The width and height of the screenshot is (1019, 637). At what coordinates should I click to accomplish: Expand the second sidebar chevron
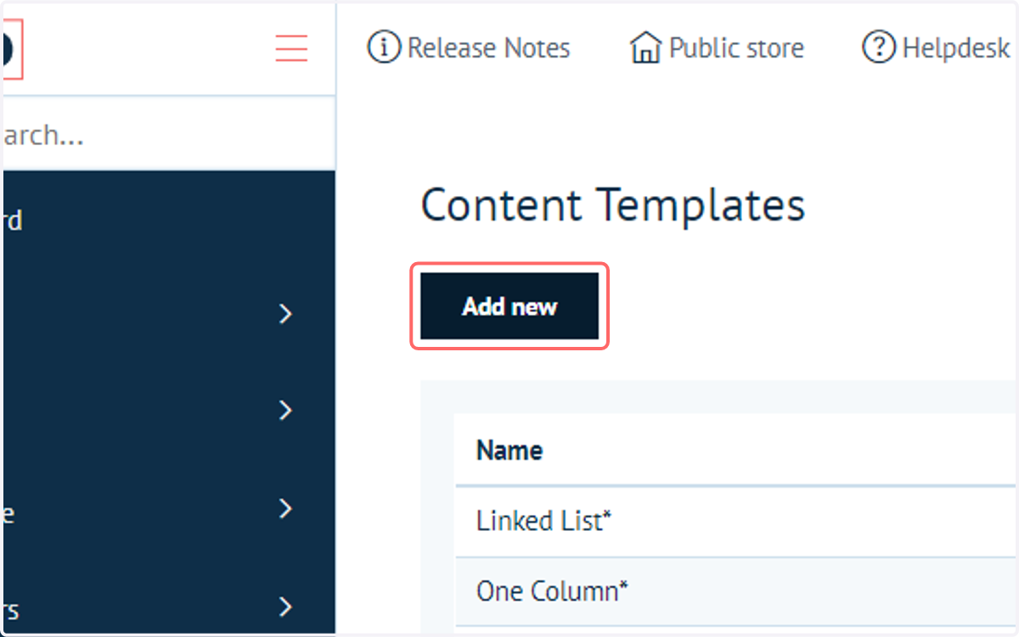tap(286, 411)
